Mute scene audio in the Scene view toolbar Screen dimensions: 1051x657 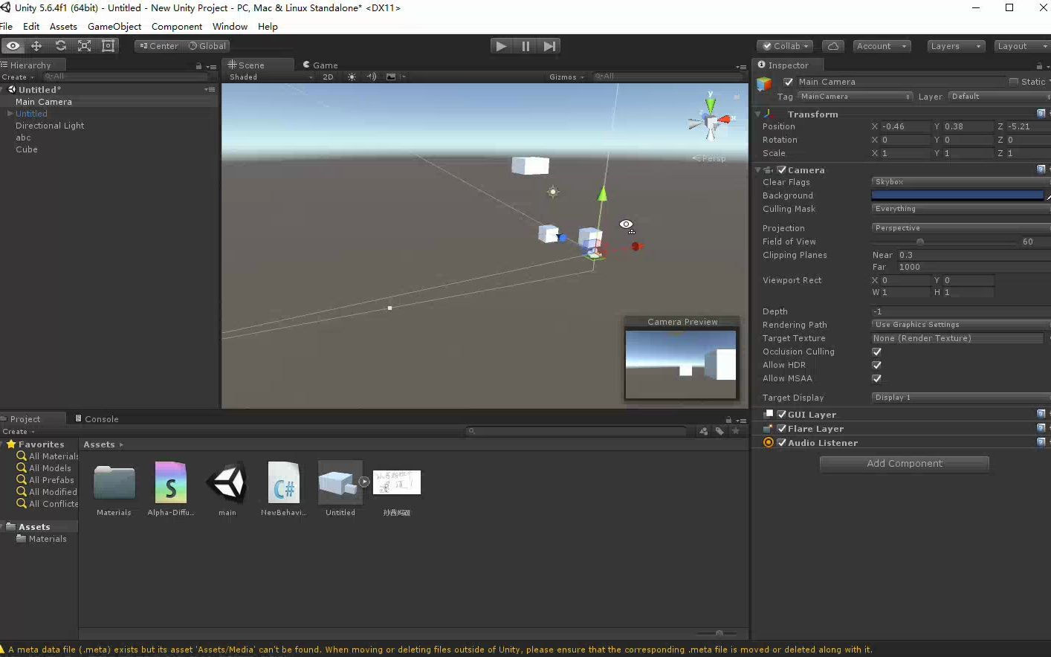coord(372,77)
